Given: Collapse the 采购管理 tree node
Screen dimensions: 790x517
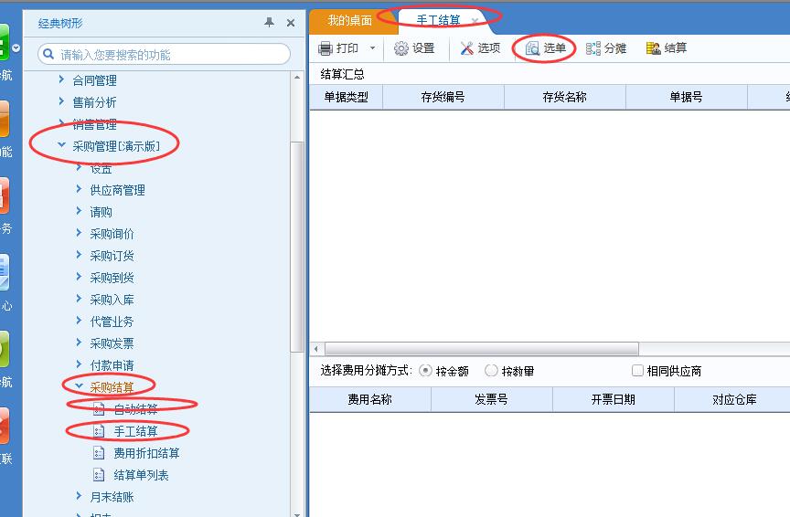Looking at the screenshot, I should [61, 146].
